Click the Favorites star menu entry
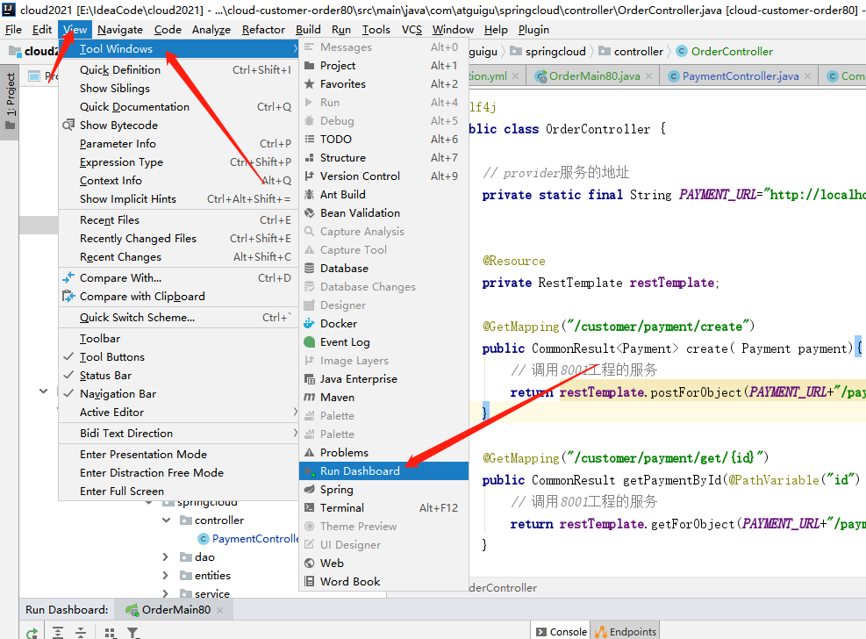Image resolution: width=866 pixels, height=639 pixels. (x=383, y=84)
